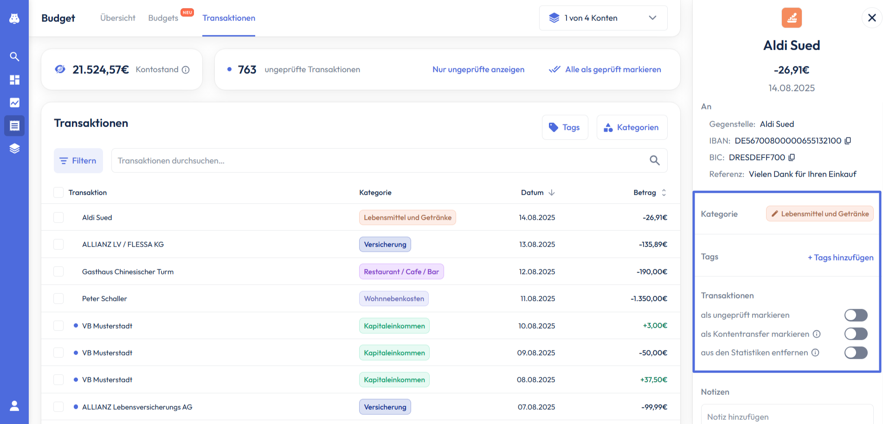Enable 'als ungeprüft markieren' switch

point(856,315)
